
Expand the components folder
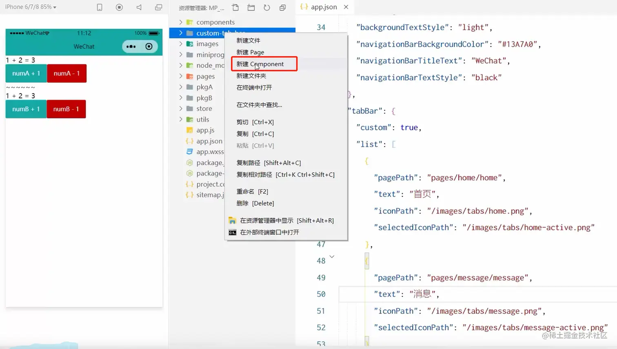click(181, 22)
